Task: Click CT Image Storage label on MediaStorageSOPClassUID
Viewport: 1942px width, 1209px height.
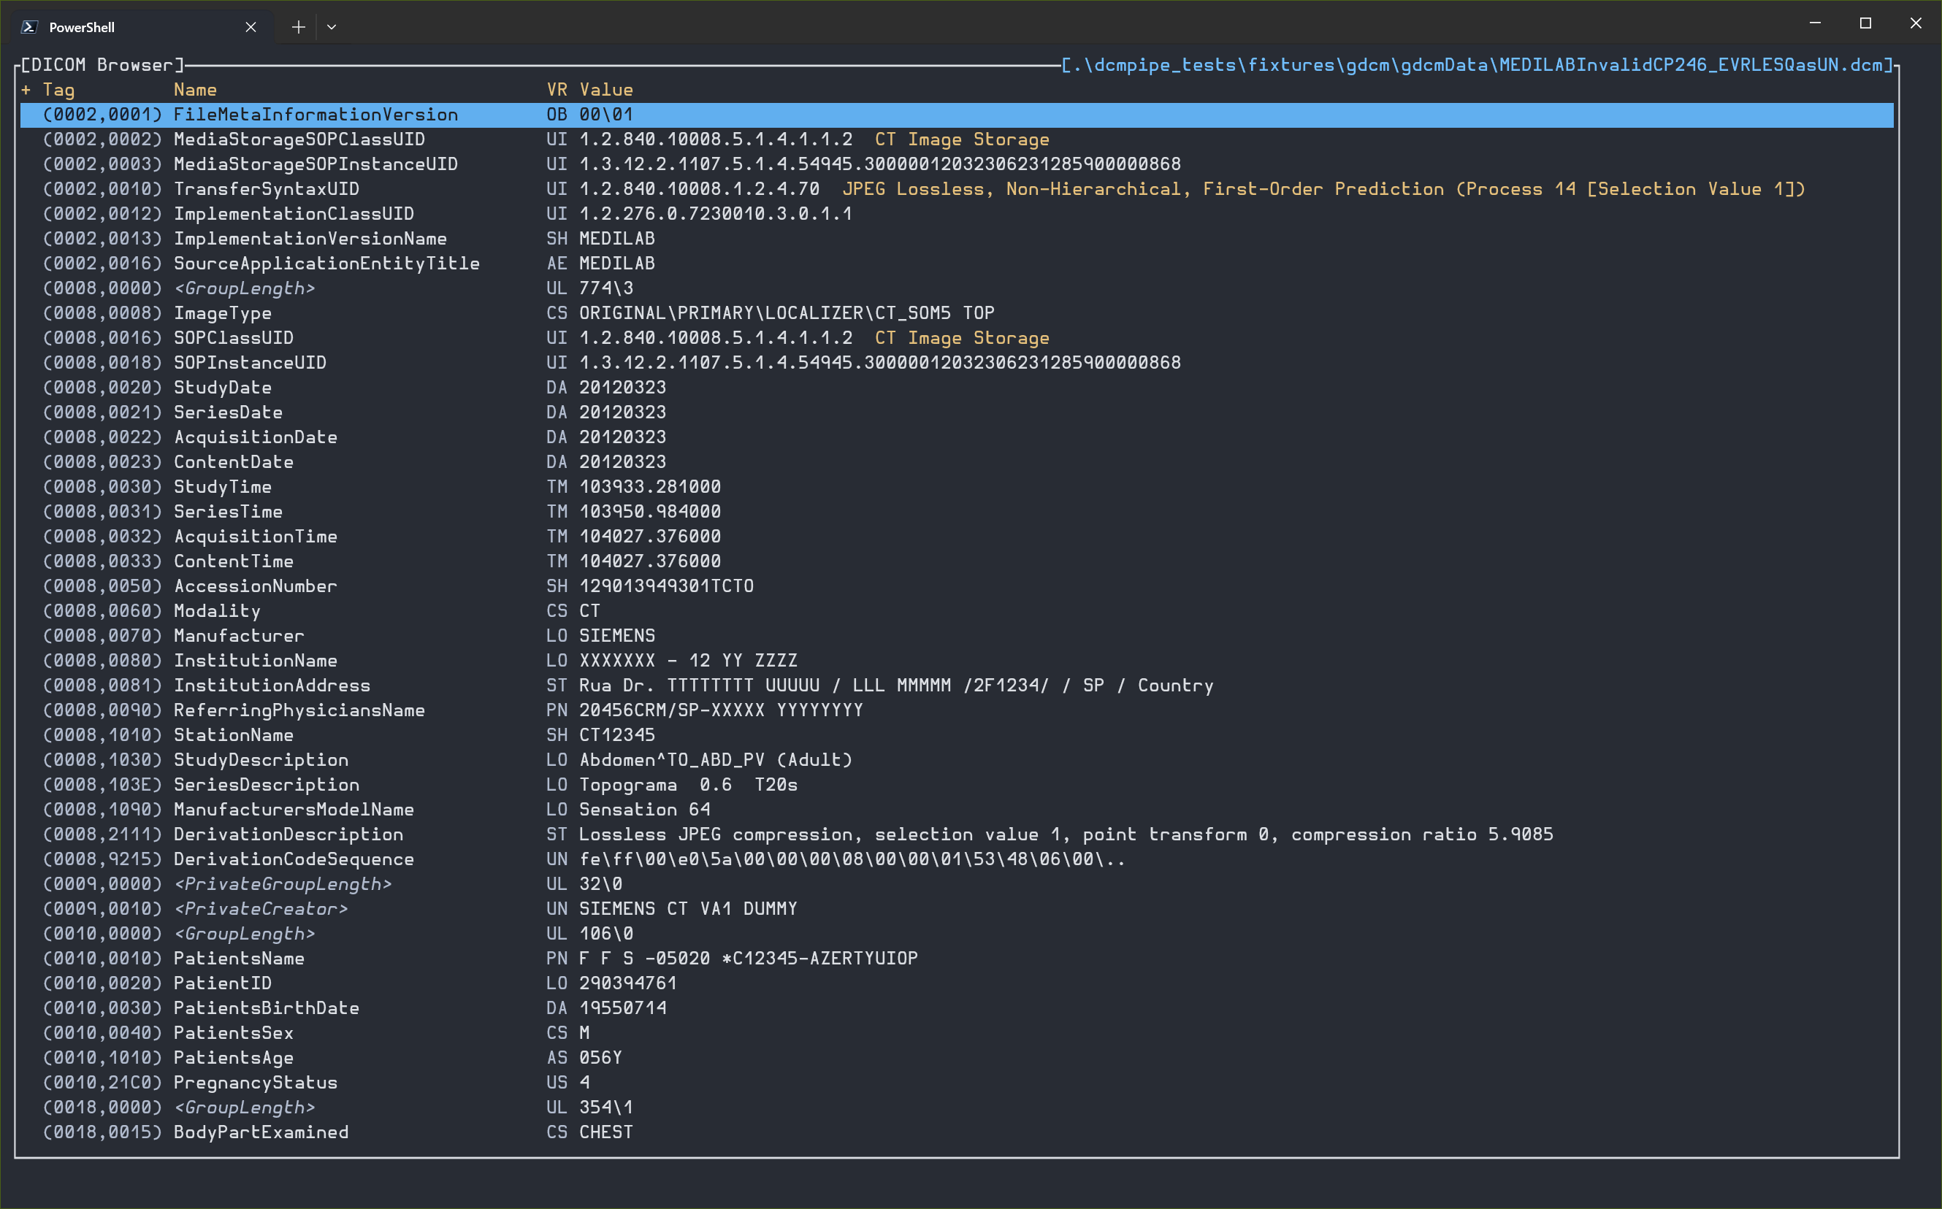Action: tap(961, 139)
